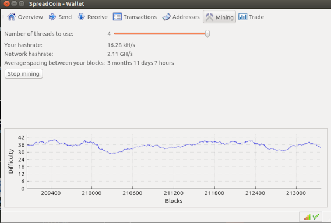
Task: Click 'Average spacing between your blocks:' label
Action: 54,63
